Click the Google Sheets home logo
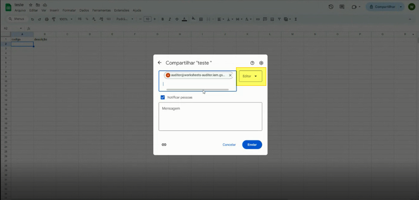 tap(8, 7)
